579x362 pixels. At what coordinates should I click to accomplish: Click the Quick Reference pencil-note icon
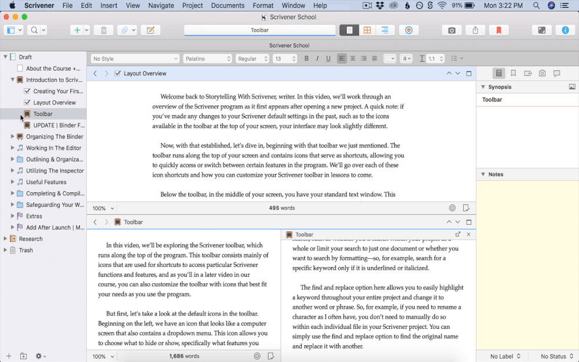151,30
